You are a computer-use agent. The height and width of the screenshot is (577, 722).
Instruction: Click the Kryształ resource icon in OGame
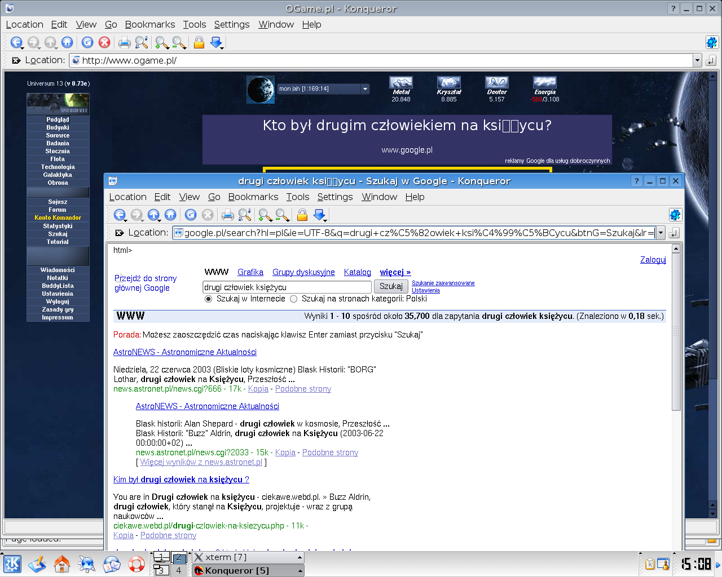(x=448, y=83)
